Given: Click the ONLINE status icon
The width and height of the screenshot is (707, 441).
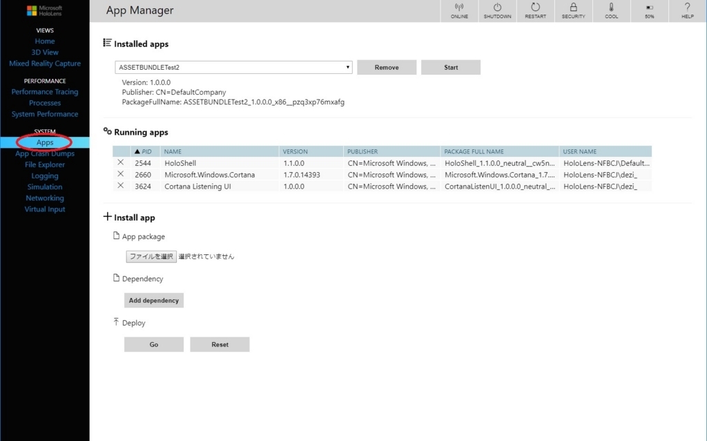Looking at the screenshot, I should [459, 7].
